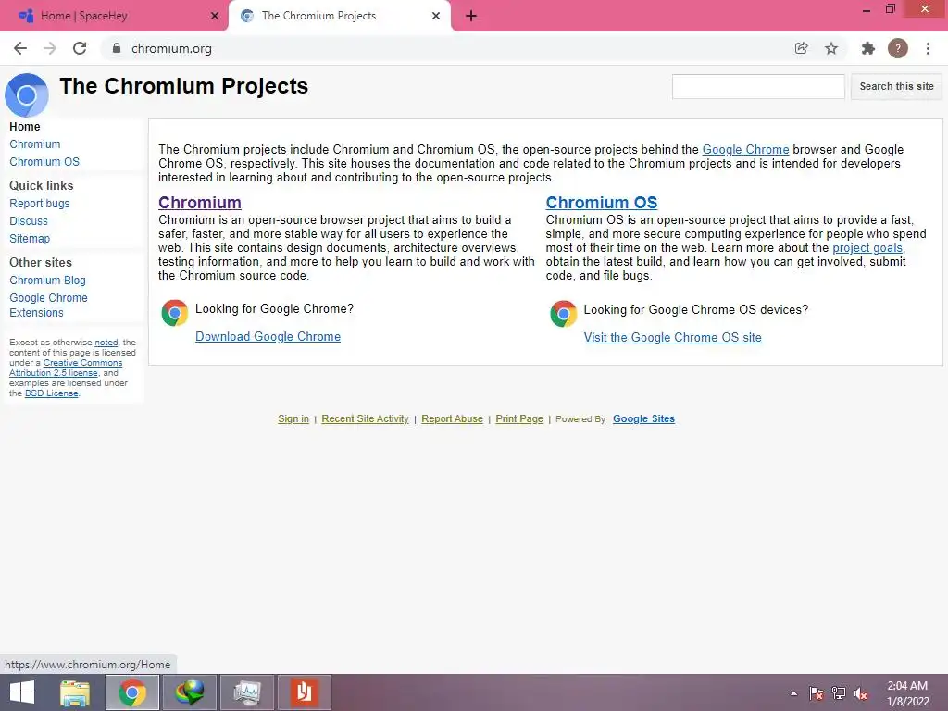Show hidden system tray icons

[793, 693]
